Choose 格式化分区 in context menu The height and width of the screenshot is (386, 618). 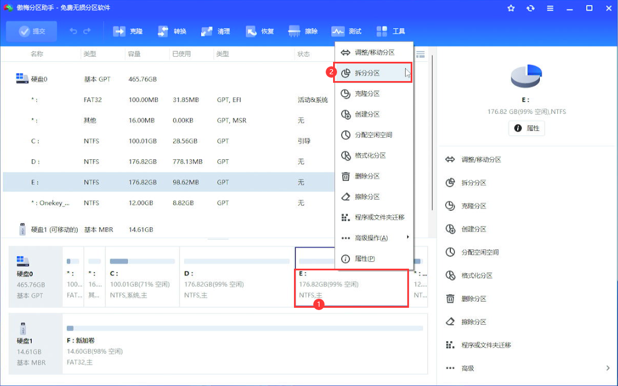click(x=374, y=155)
